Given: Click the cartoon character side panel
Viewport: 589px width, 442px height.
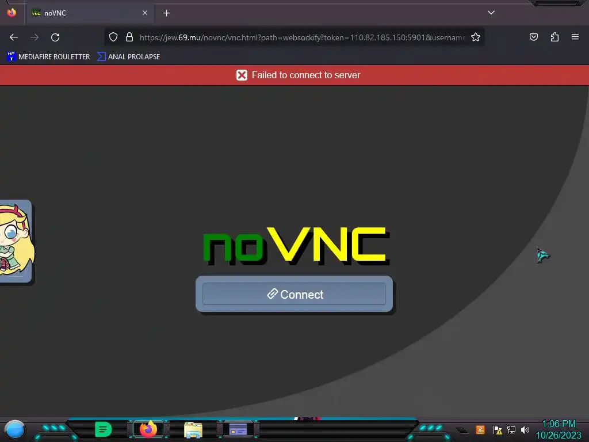Looking at the screenshot, I should pyautogui.click(x=16, y=241).
